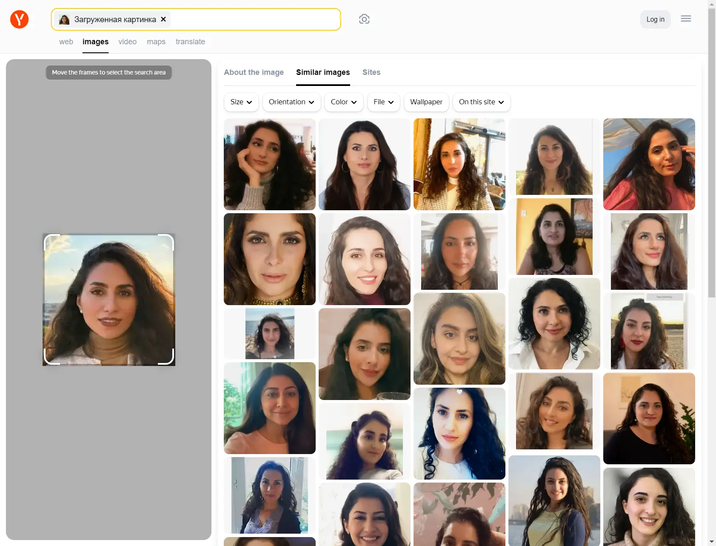
Task: Open the Orientation filter dropdown
Action: click(291, 102)
